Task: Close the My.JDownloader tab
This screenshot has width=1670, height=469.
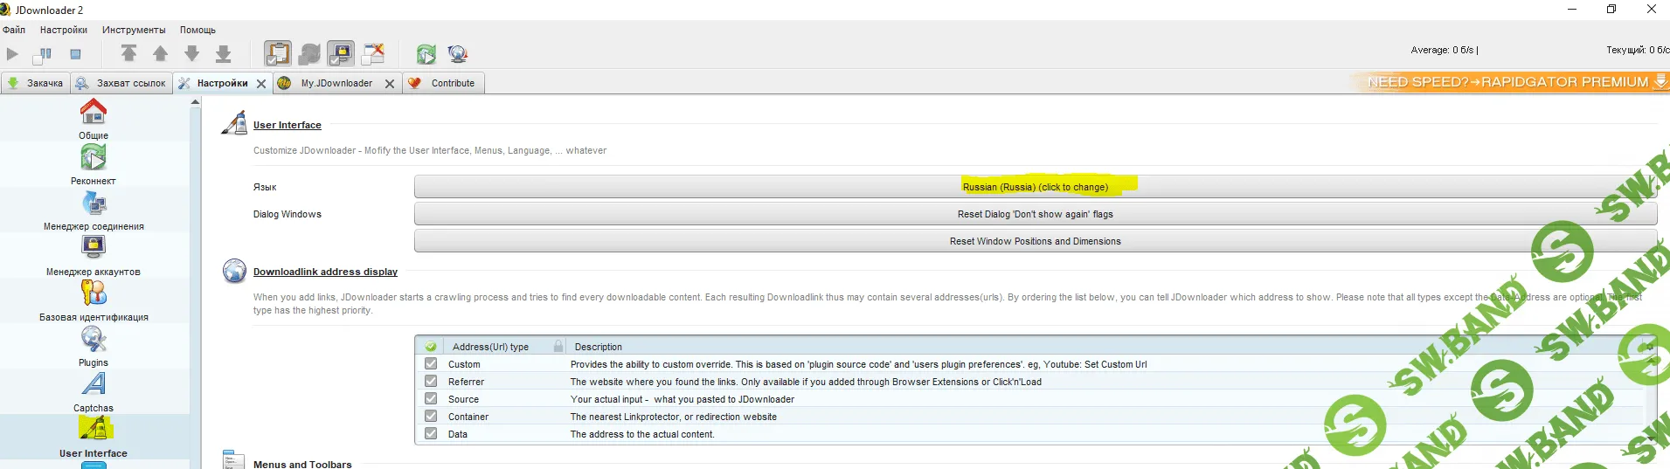Action: [390, 84]
